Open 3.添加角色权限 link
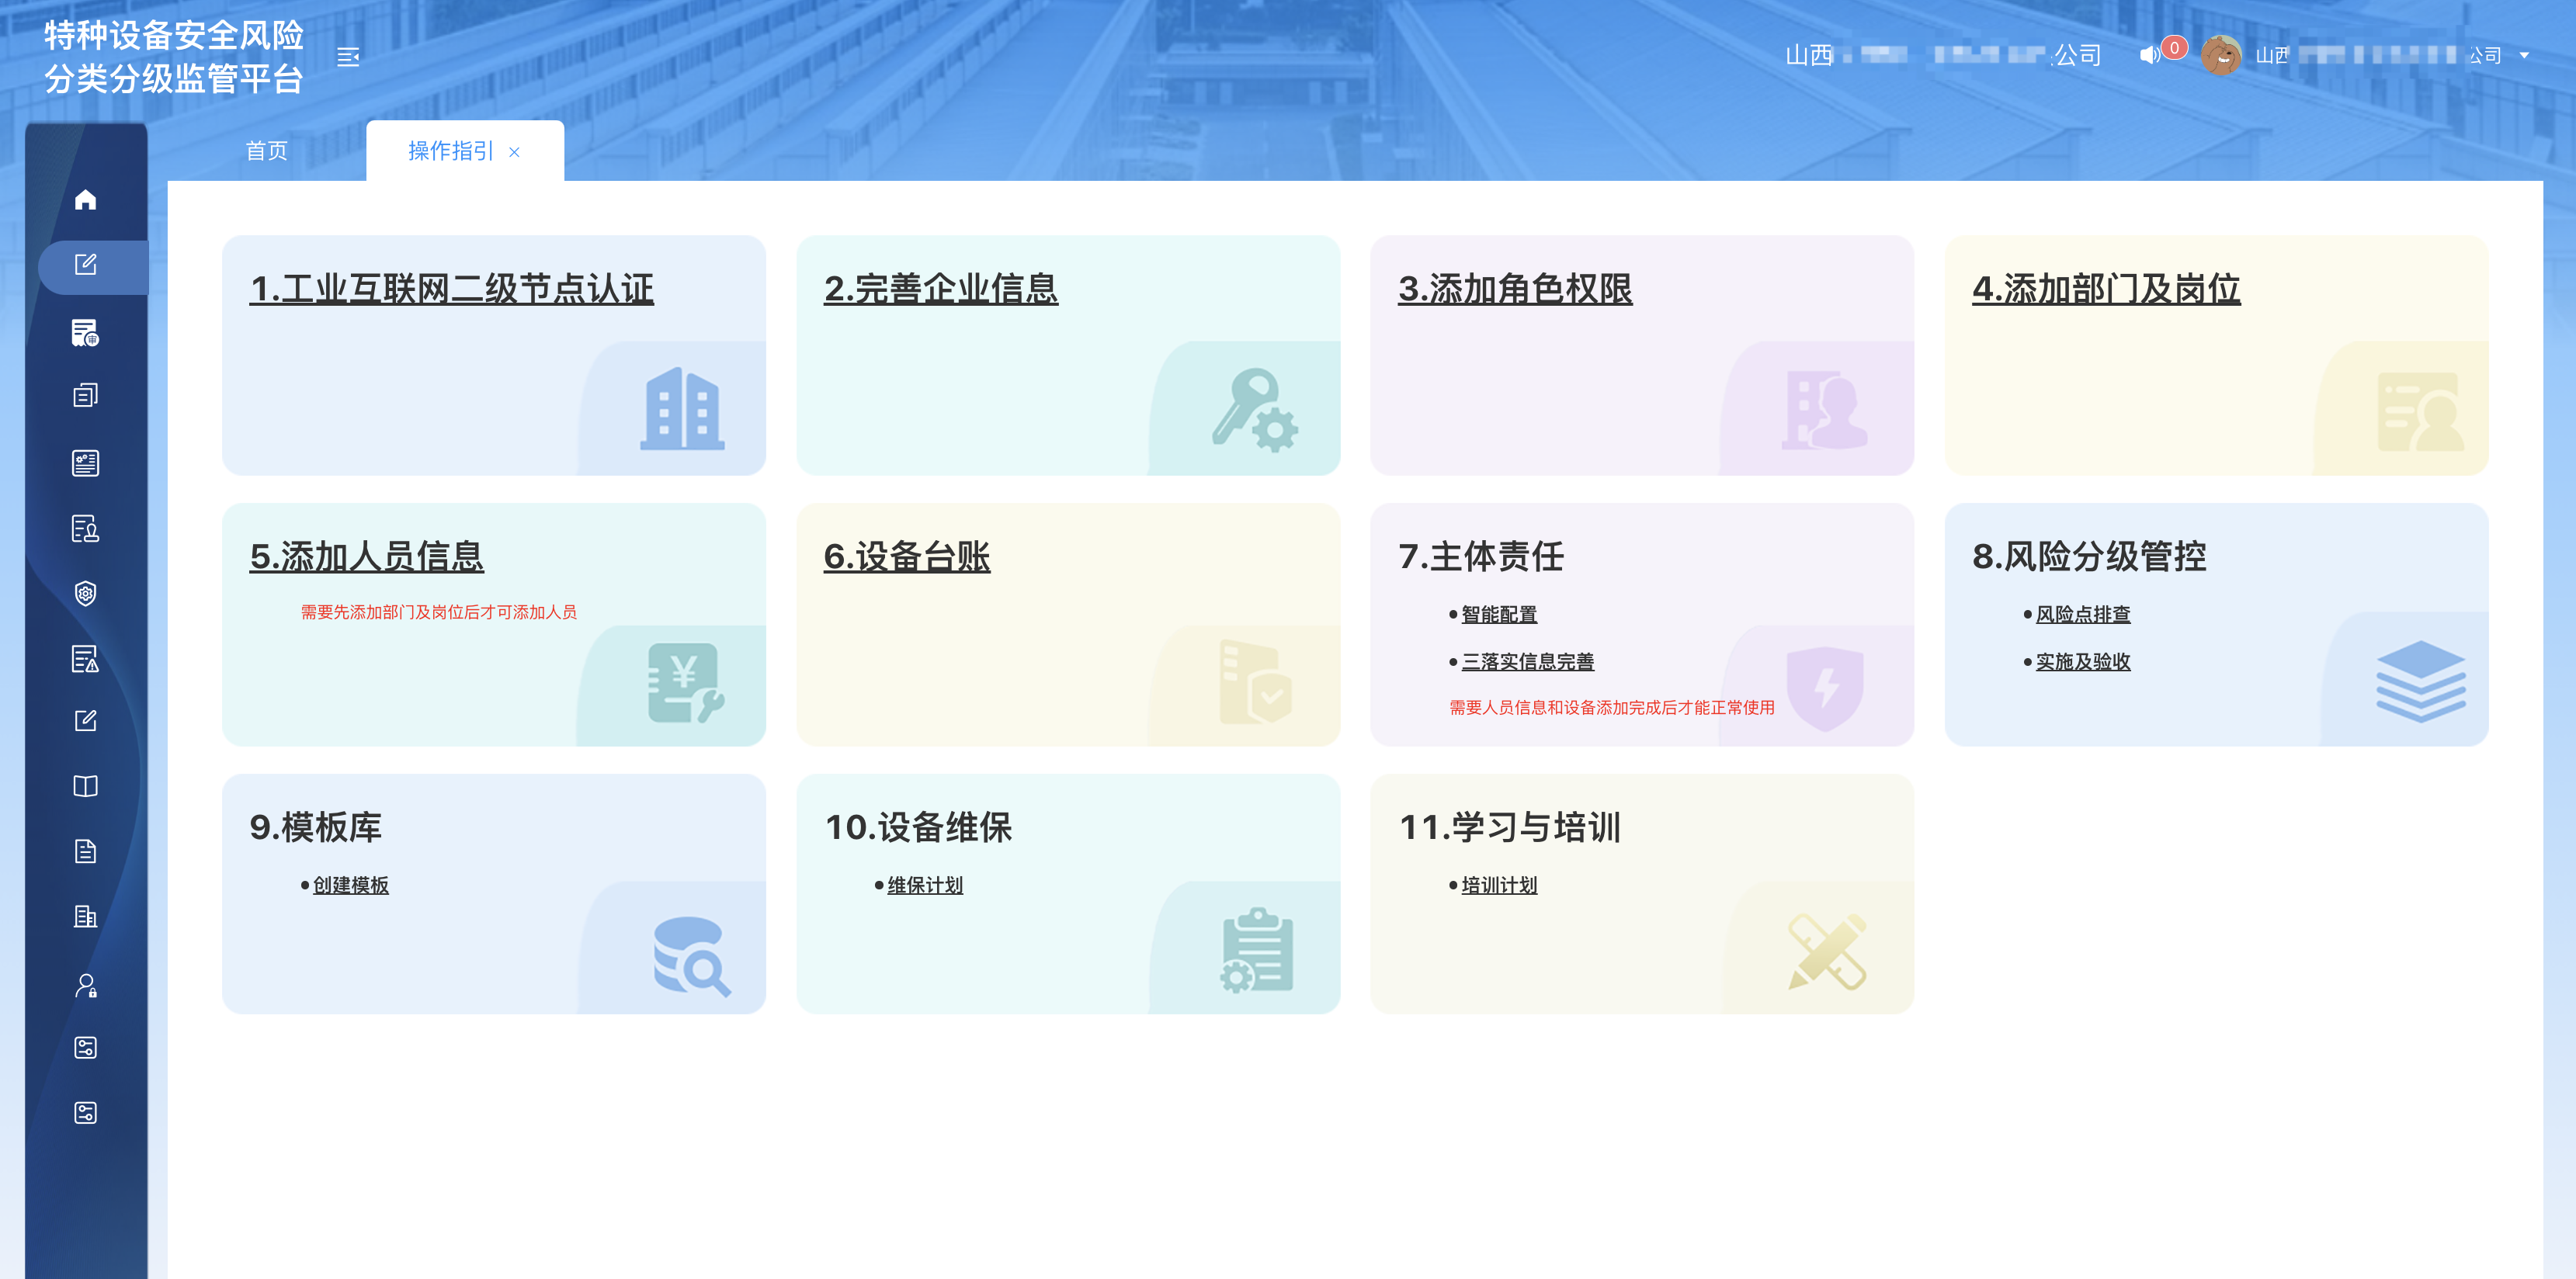The width and height of the screenshot is (2576, 1279). pyautogui.click(x=1515, y=289)
